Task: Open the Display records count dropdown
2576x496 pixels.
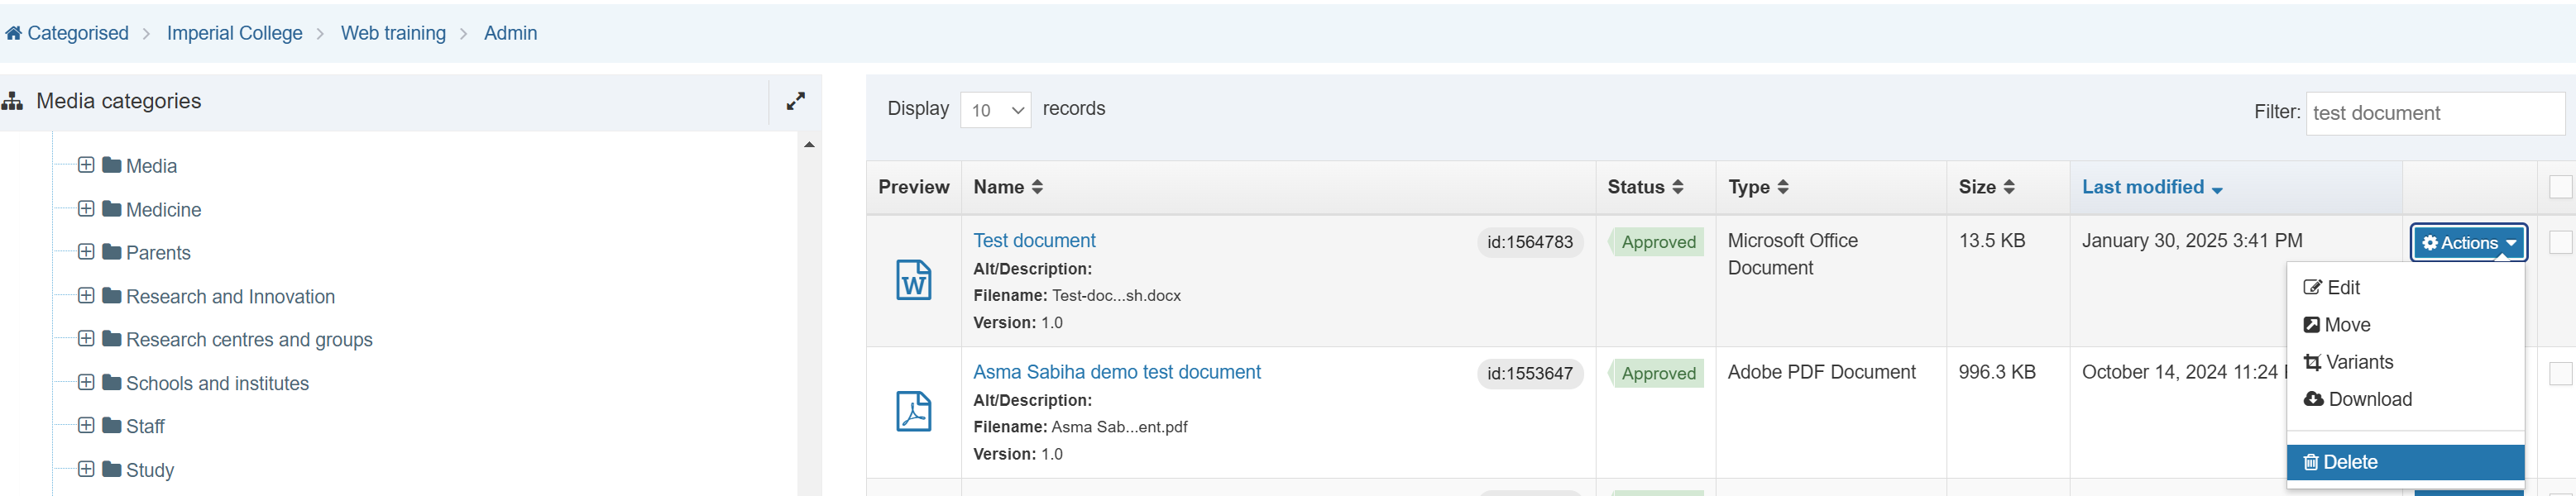Action: click(x=995, y=110)
